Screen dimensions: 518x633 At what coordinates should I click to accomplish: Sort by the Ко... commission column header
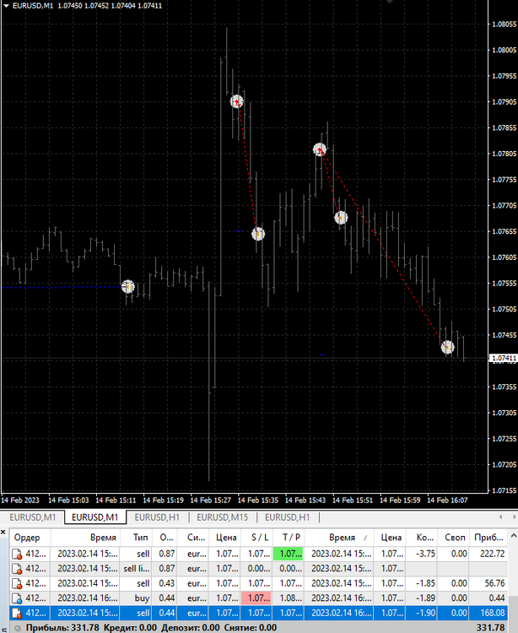[422, 538]
